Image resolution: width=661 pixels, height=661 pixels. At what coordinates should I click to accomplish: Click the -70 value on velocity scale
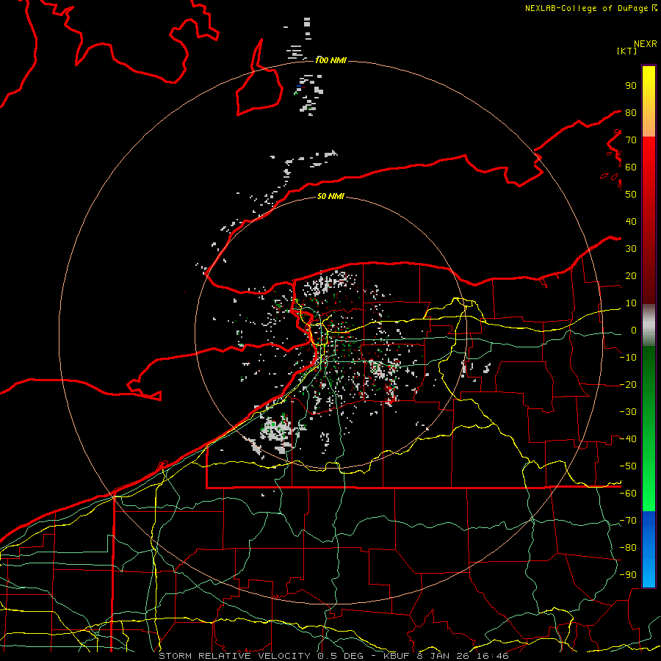tap(628, 521)
